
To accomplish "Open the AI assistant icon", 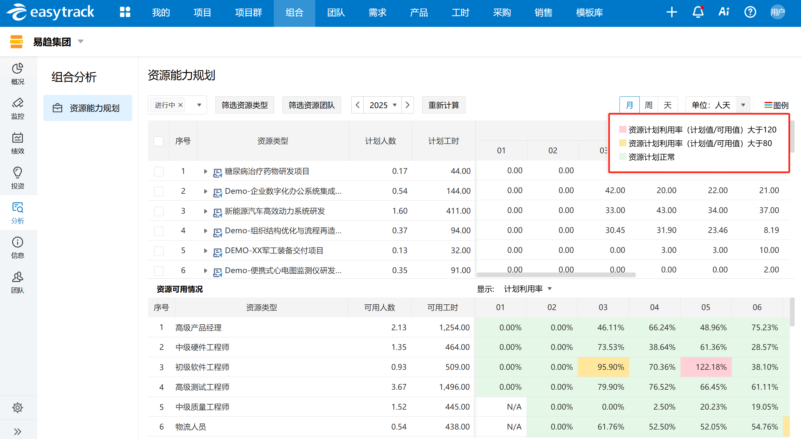I will pyautogui.click(x=724, y=12).
